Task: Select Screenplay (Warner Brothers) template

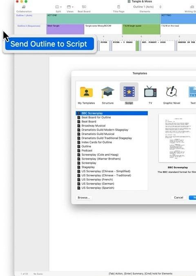Action: (x=112, y=159)
